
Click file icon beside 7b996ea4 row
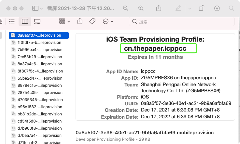(13, 49)
